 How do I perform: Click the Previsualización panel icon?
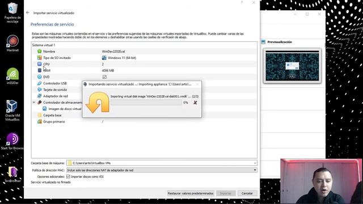click(x=263, y=42)
